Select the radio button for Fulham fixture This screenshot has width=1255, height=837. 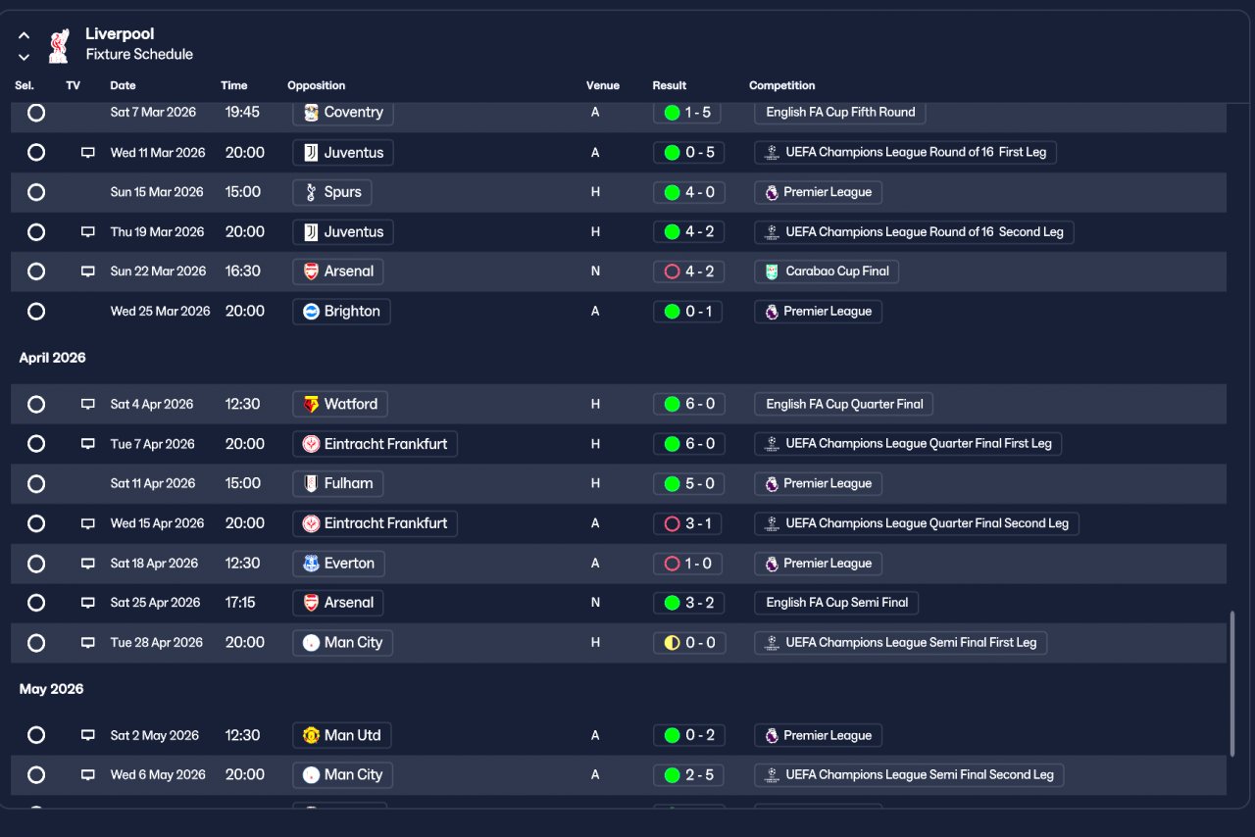point(36,484)
